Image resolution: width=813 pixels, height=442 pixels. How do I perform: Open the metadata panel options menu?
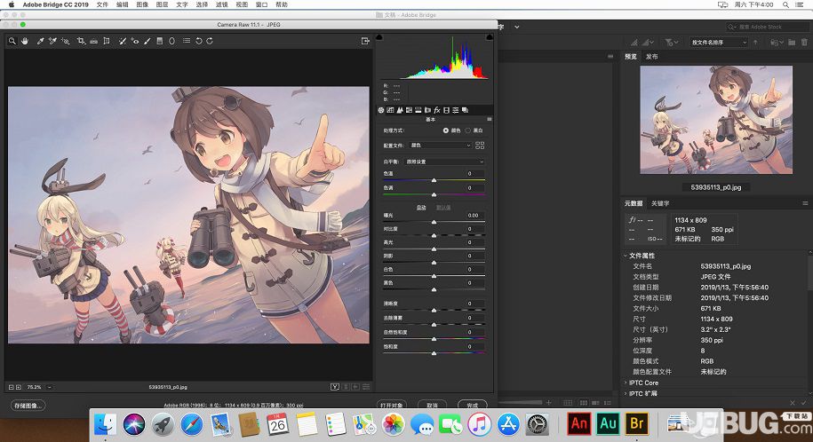coord(805,203)
